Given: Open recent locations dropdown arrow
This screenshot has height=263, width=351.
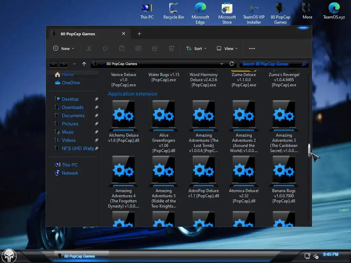Looking at the screenshot, I should 74,64.
